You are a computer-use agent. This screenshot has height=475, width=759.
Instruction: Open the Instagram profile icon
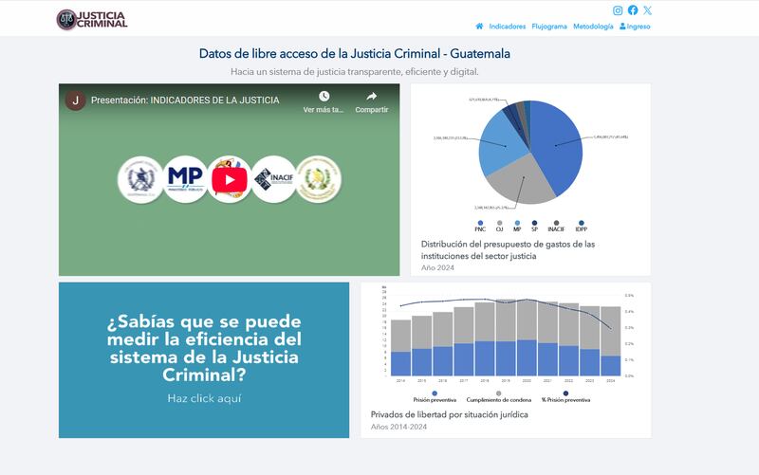click(618, 10)
